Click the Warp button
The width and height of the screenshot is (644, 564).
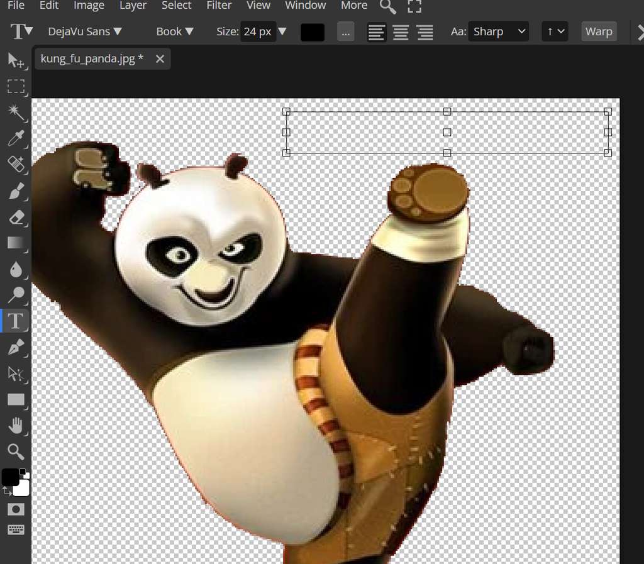[x=599, y=31]
